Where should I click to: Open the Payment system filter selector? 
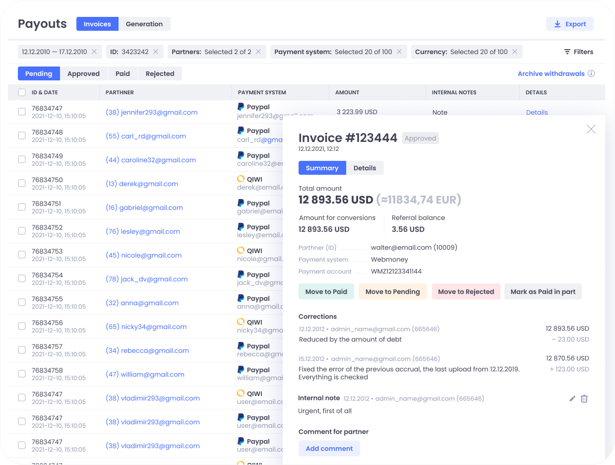pyautogui.click(x=333, y=52)
